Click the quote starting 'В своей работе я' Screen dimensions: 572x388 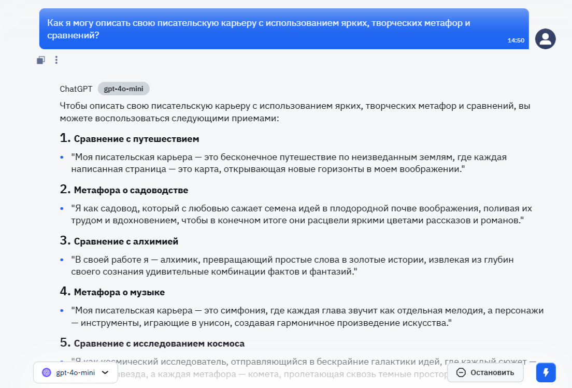[292, 265]
